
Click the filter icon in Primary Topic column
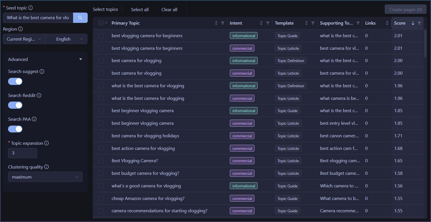[223, 23]
